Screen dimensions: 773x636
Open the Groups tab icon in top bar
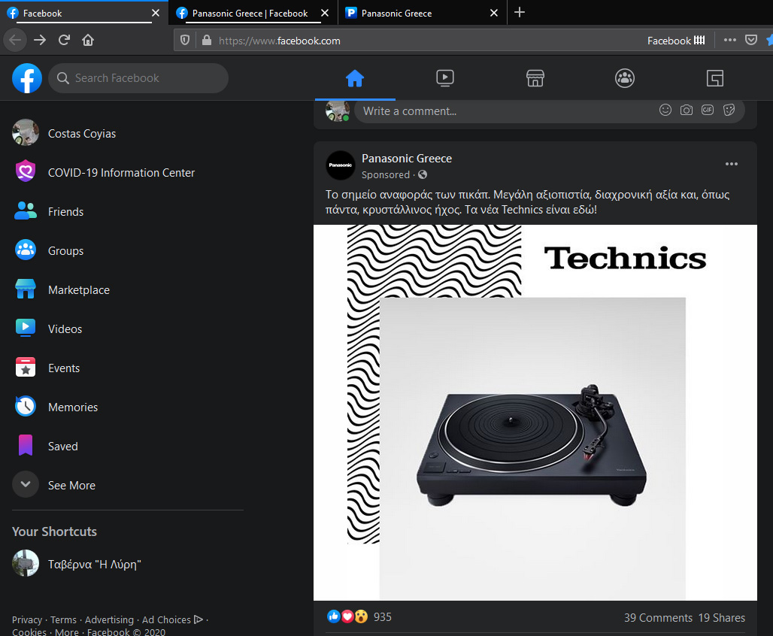(x=625, y=78)
